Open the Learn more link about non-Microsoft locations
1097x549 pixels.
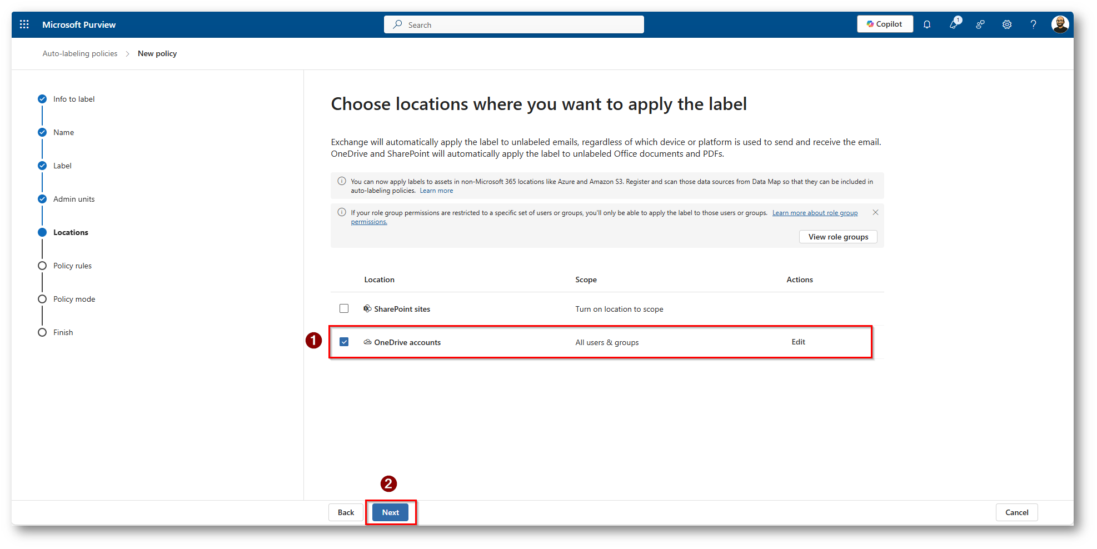point(436,191)
